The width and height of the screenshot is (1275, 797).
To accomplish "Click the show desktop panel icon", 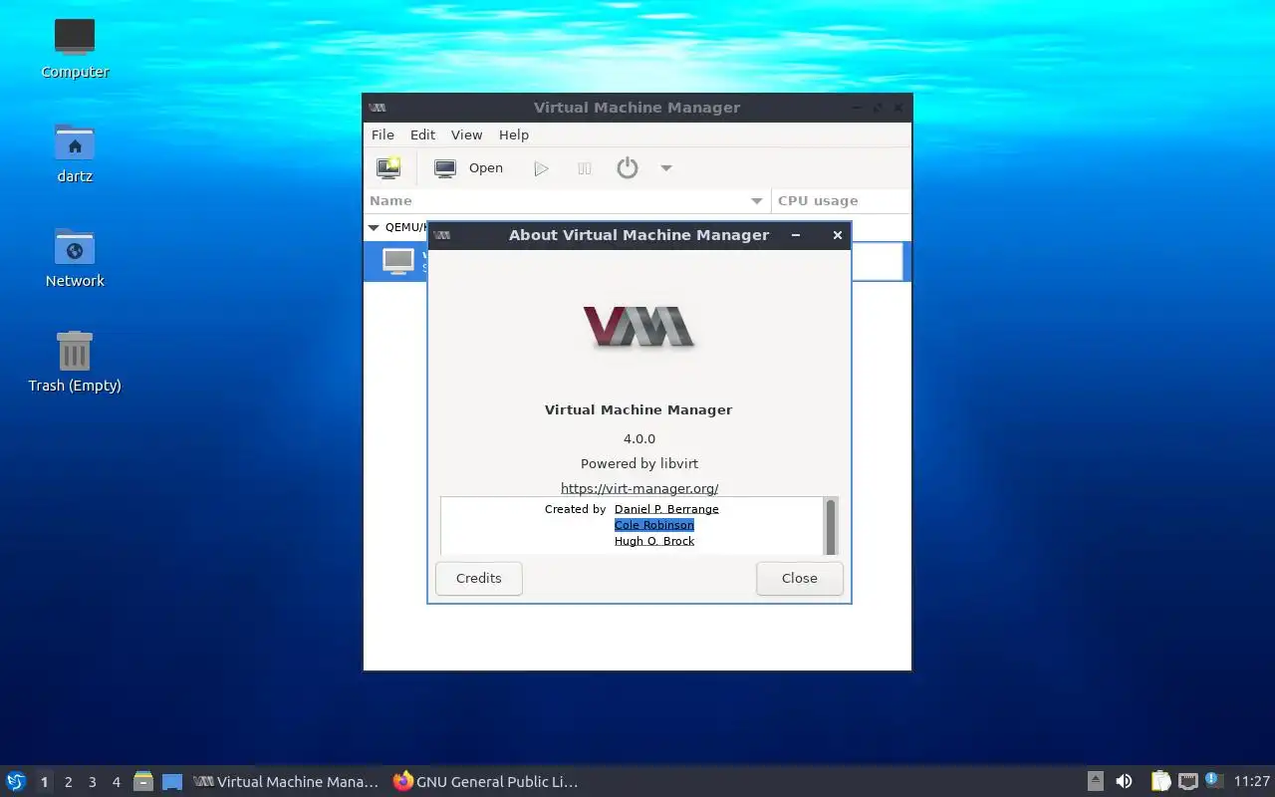I will click(172, 782).
